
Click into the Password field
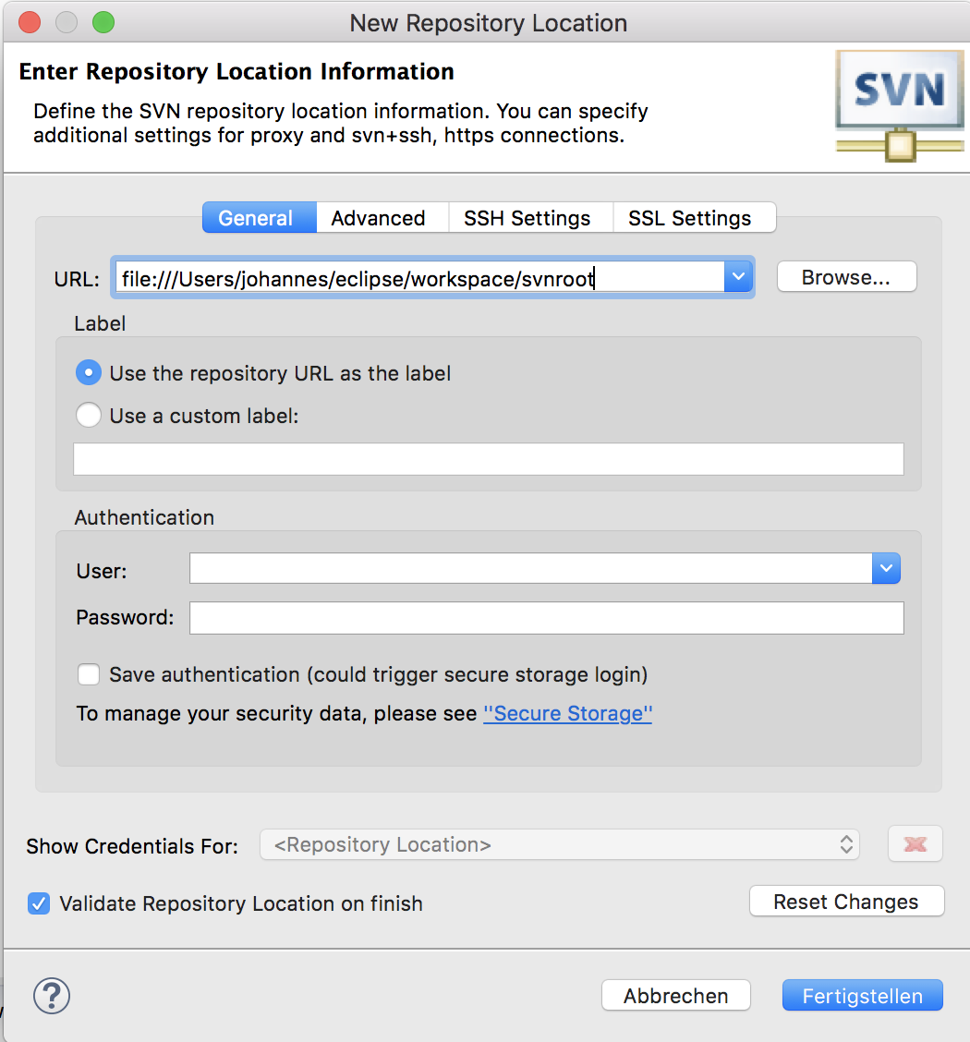click(546, 618)
